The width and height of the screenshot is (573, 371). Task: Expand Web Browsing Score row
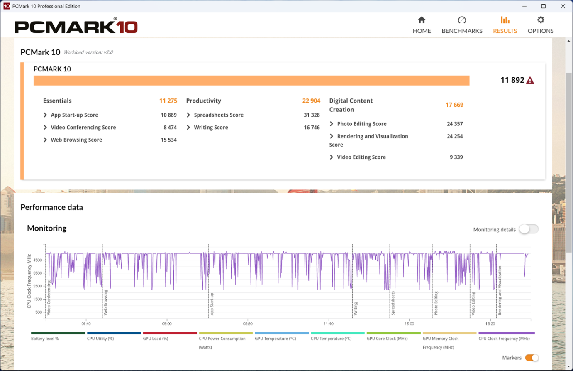[45, 140]
